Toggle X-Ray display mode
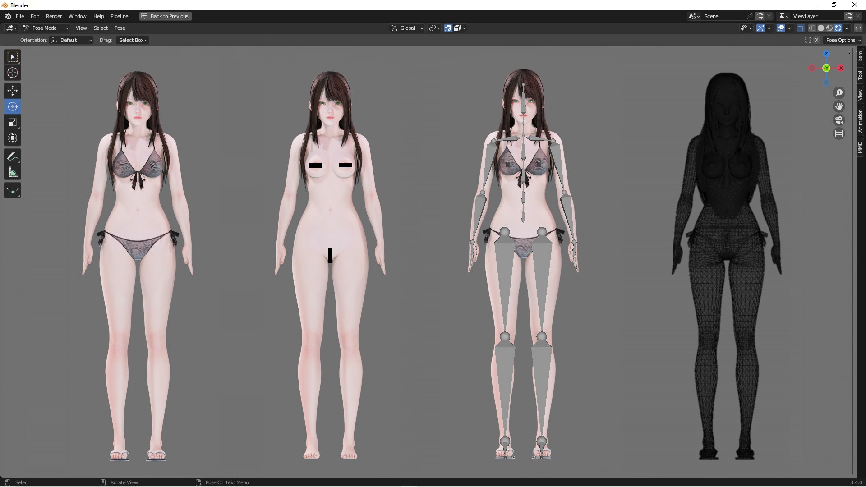This screenshot has height=487, width=866. pos(801,28)
